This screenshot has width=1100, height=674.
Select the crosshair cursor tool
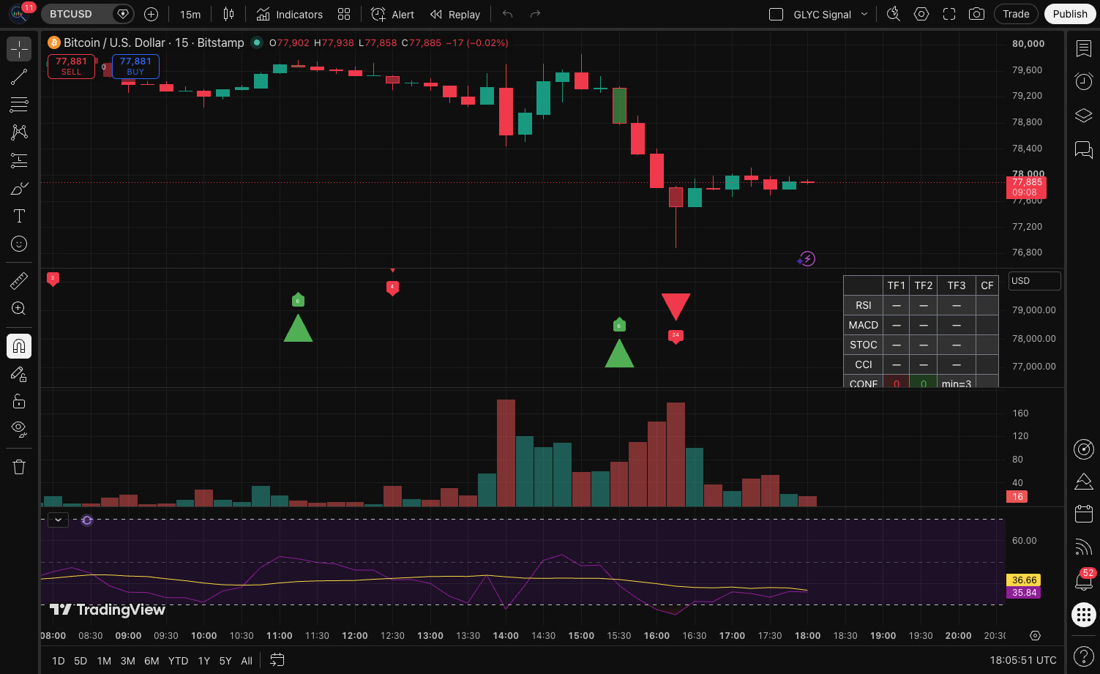click(19, 49)
